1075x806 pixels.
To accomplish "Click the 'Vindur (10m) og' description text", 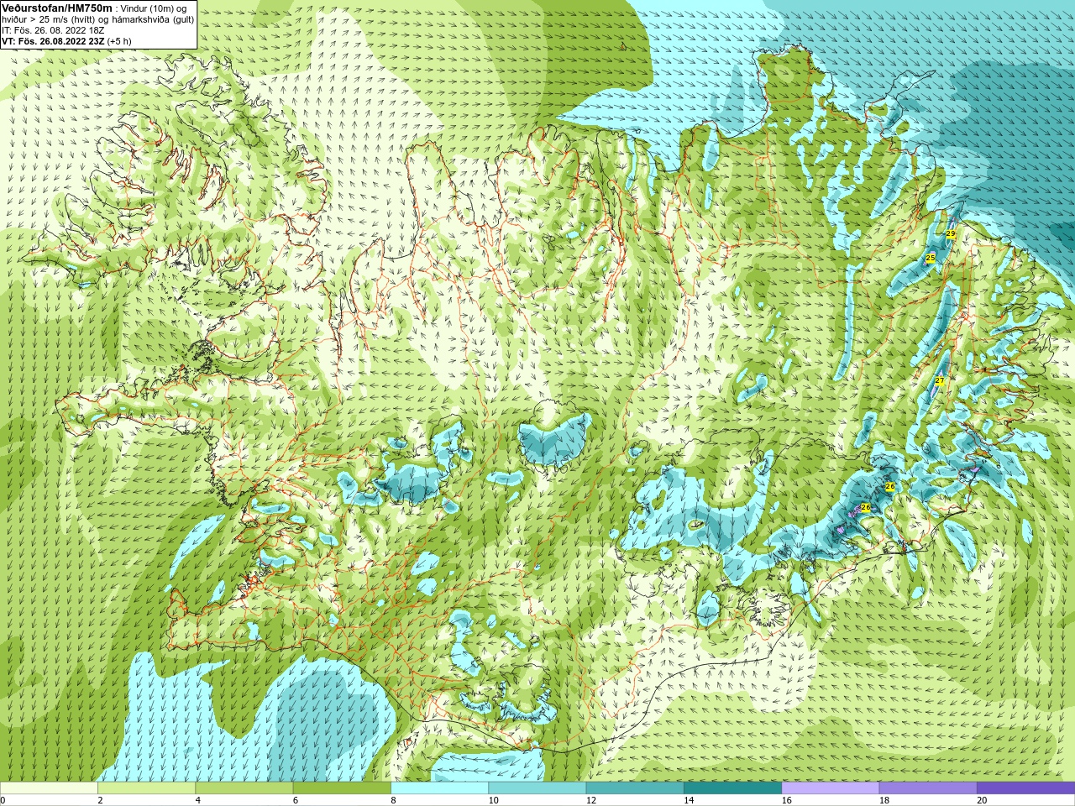I will pyautogui.click(x=154, y=8).
